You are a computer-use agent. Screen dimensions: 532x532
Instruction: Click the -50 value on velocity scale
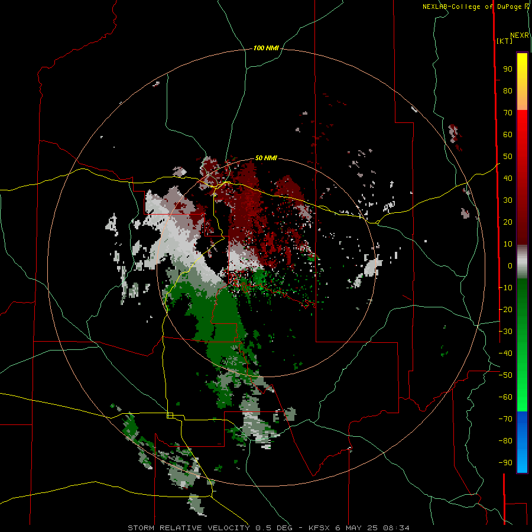tap(505, 375)
